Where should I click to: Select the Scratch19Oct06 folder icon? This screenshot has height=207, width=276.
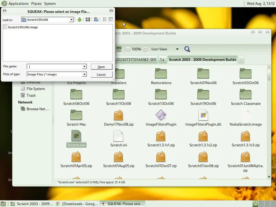point(203,94)
